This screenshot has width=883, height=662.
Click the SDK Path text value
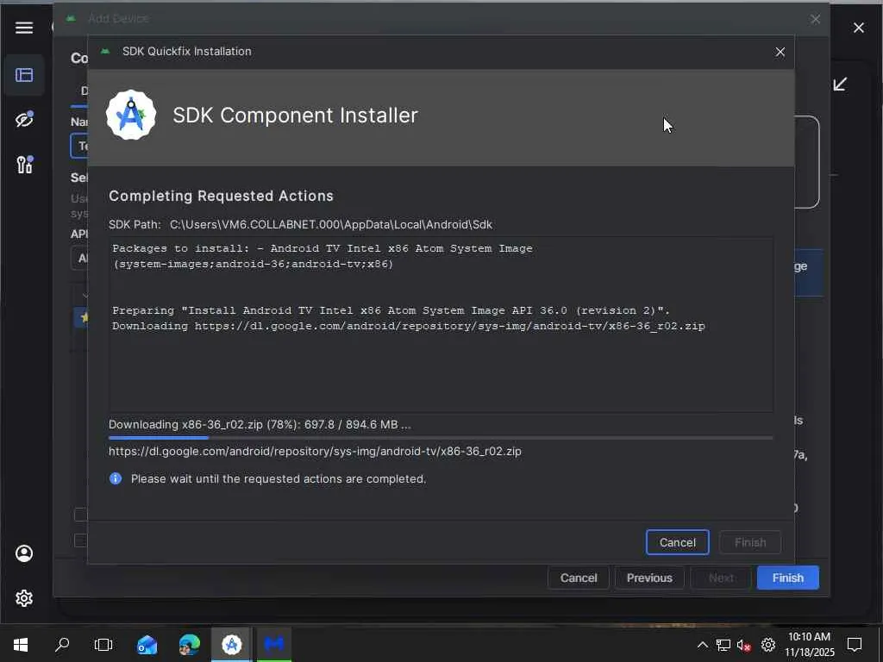(x=331, y=225)
